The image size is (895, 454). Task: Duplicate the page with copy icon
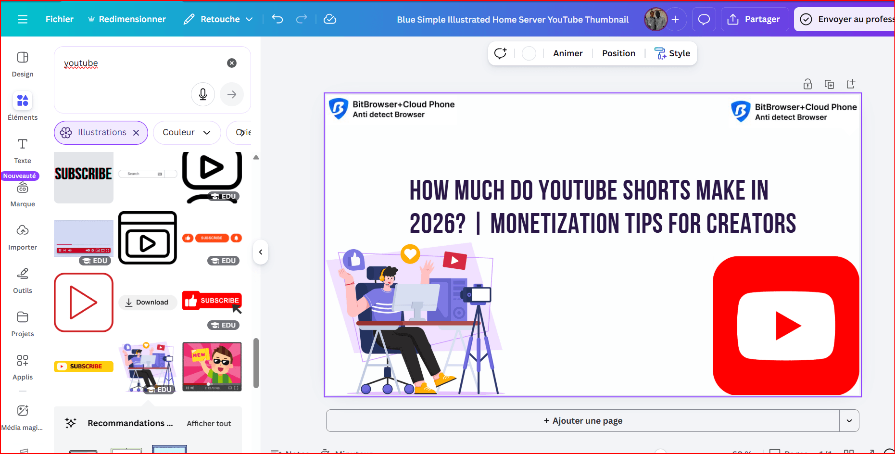point(829,84)
